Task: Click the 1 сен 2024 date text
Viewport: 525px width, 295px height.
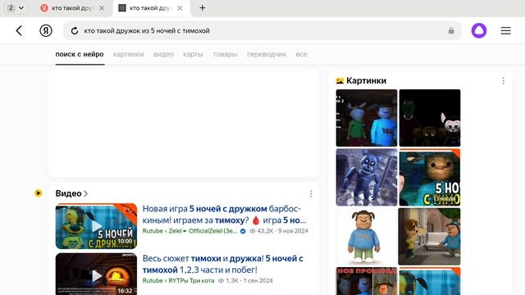Action: tap(258, 280)
